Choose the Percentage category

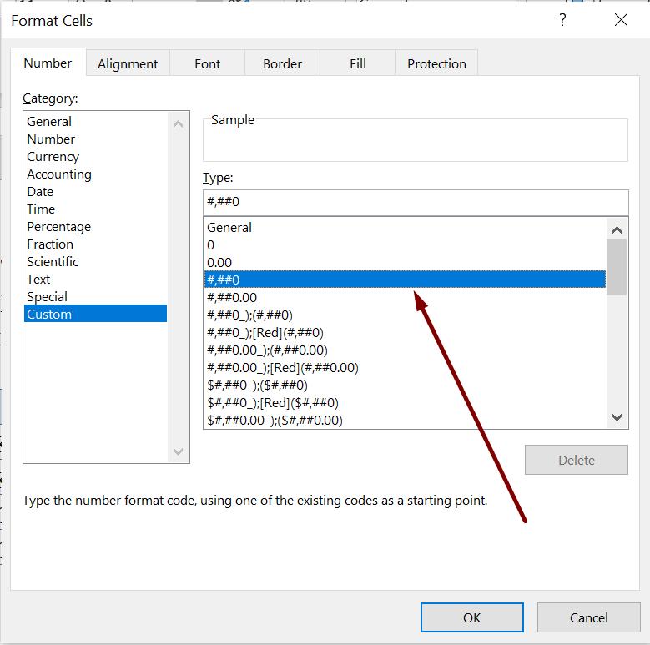[x=58, y=227]
